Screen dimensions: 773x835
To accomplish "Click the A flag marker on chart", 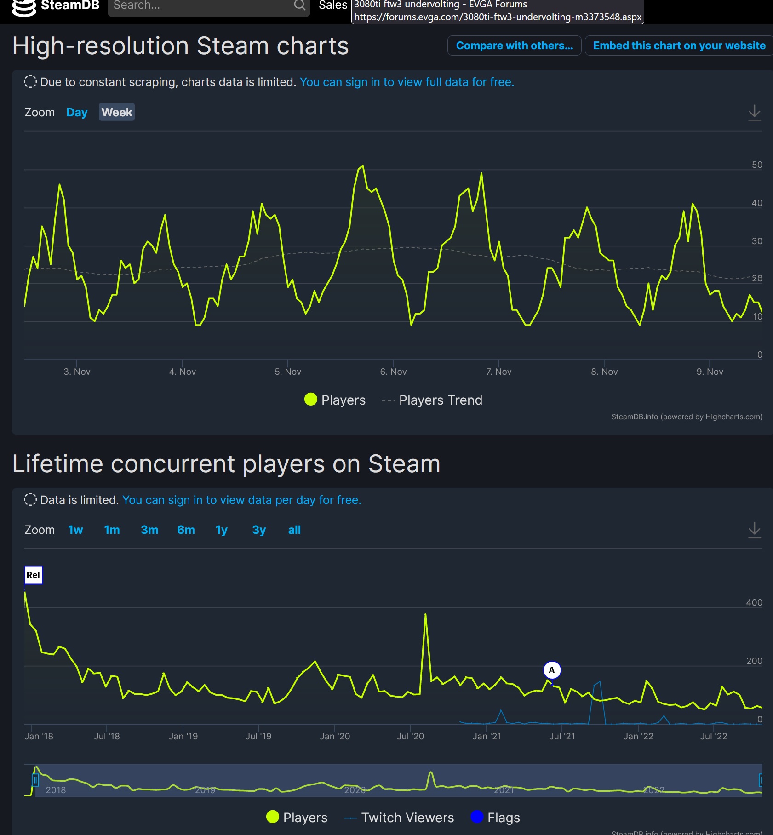I will tap(552, 670).
